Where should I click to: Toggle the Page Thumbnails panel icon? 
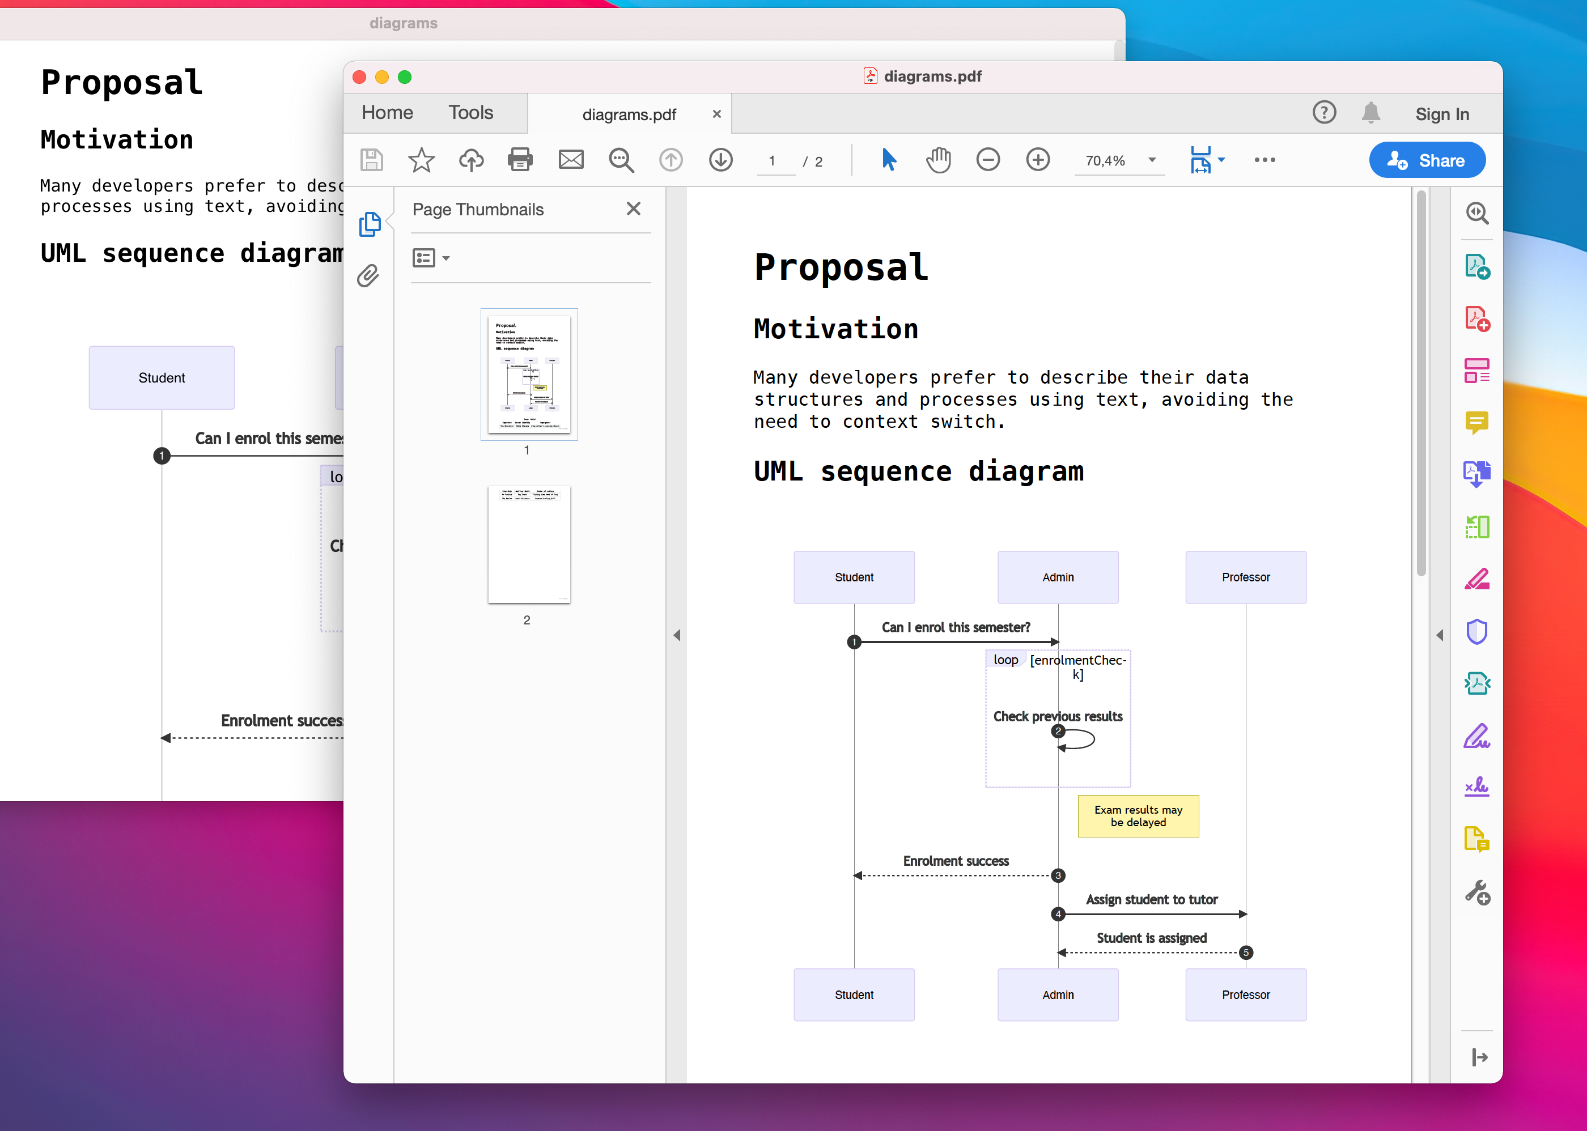(370, 224)
